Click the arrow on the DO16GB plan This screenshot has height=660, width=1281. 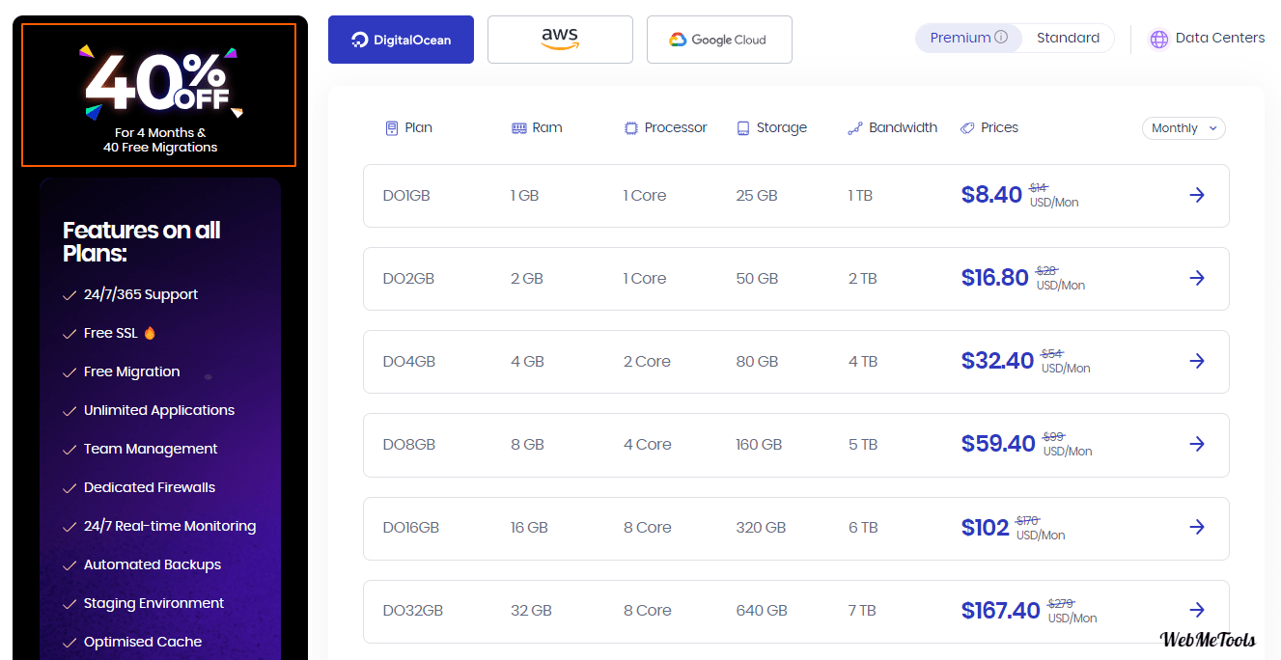[1197, 527]
